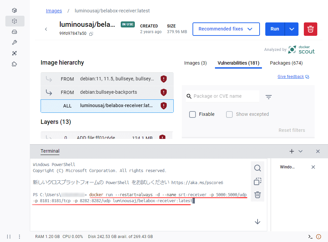Image resolution: width=328 pixels, height=242 pixels.
Task: Open the Extensions puzzle icon in sidebar
Action: (14, 64)
